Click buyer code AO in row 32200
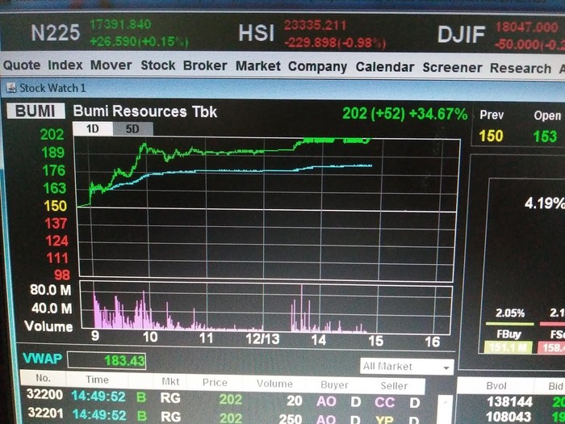 [x=326, y=401]
